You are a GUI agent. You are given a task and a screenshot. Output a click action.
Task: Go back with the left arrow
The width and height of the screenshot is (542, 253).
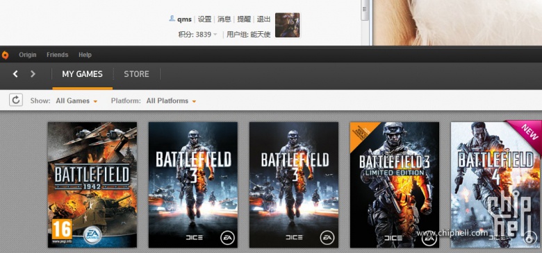coord(15,73)
